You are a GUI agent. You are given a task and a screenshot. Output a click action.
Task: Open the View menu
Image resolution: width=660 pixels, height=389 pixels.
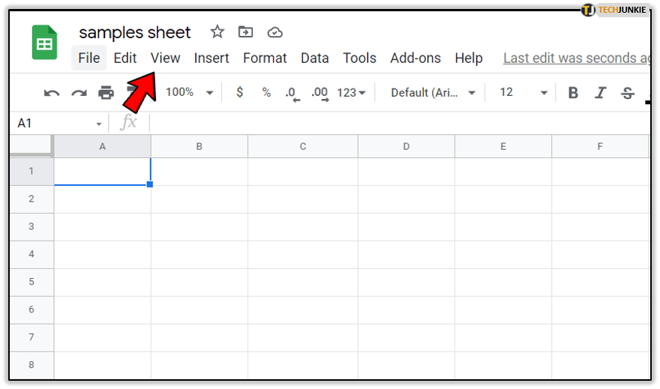click(x=165, y=58)
